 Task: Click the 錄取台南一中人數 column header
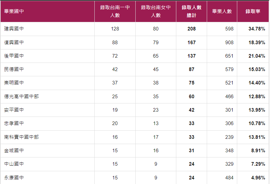(x=115, y=11)
